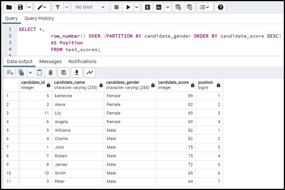Image resolution: width=285 pixels, height=190 pixels.
Task: Open the No limit rows dropdown
Action: coord(90,7)
